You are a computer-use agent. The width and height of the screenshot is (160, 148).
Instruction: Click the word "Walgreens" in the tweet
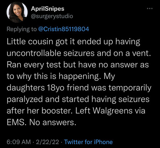tap(112, 111)
